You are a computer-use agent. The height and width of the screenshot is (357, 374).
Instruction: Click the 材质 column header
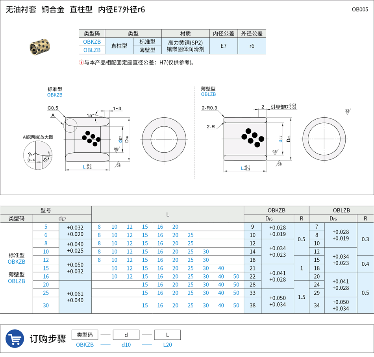(185, 33)
